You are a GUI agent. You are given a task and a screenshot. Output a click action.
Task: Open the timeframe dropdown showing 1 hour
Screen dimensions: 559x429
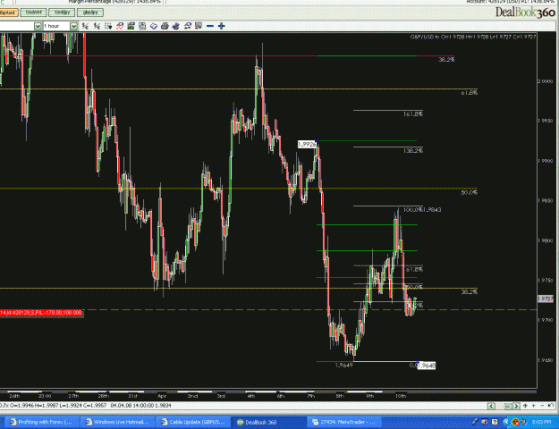[x=73, y=27]
